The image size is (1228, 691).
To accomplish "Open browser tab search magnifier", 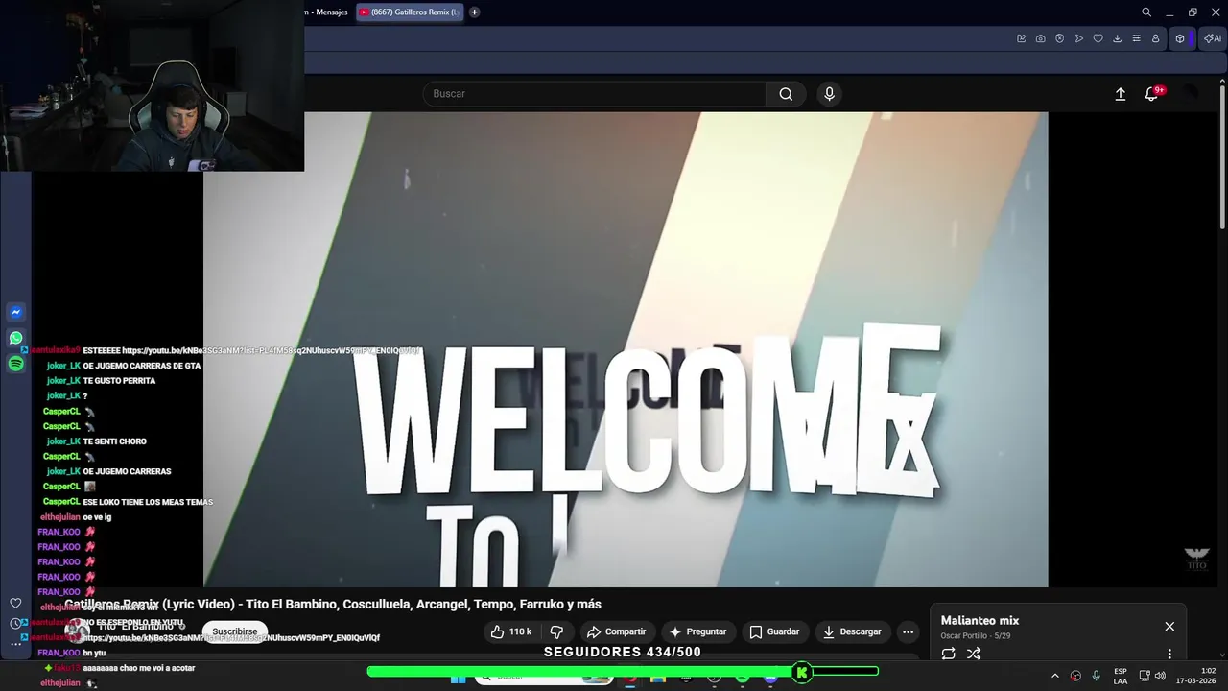I will pos(1146,12).
